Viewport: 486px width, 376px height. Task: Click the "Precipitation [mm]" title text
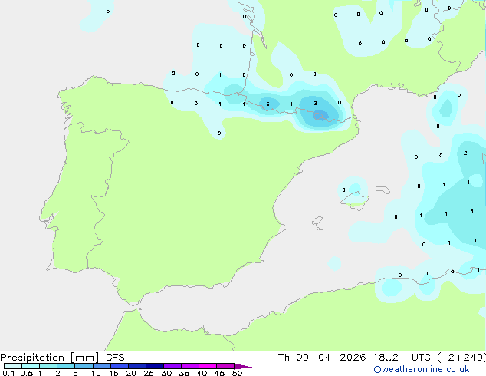[x=50, y=358]
